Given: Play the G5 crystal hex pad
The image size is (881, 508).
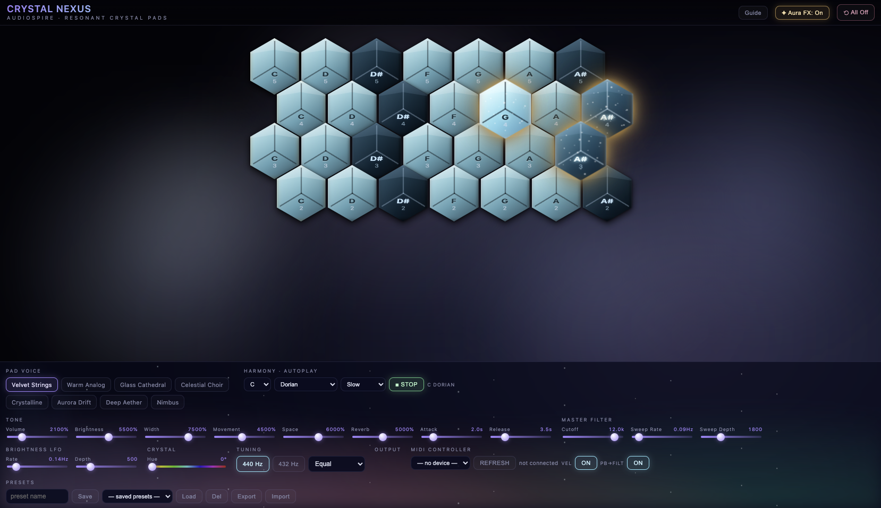Looking at the screenshot, I should click(479, 66).
